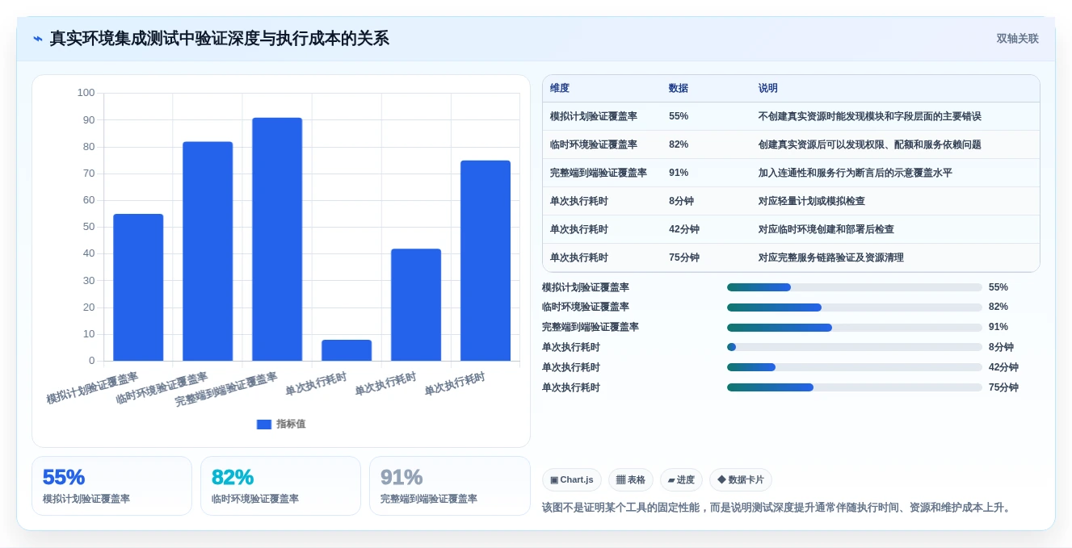Click the 维度 table column header
The width and height of the screenshot is (1072, 548).
(560, 89)
